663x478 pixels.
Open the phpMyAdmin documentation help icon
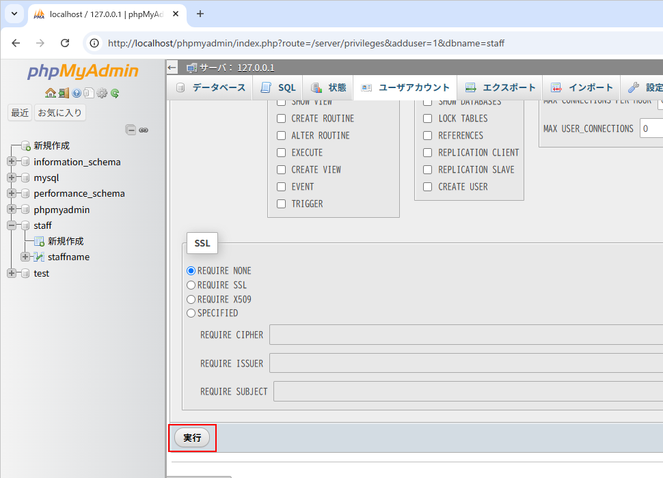pyautogui.click(x=77, y=93)
